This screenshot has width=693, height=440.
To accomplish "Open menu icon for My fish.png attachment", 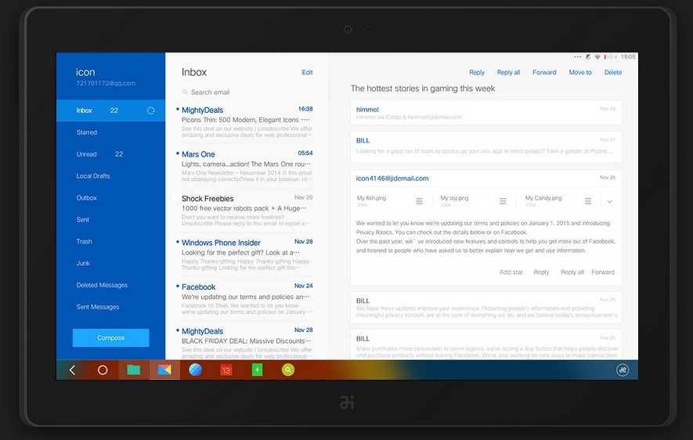I will click(x=419, y=201).
